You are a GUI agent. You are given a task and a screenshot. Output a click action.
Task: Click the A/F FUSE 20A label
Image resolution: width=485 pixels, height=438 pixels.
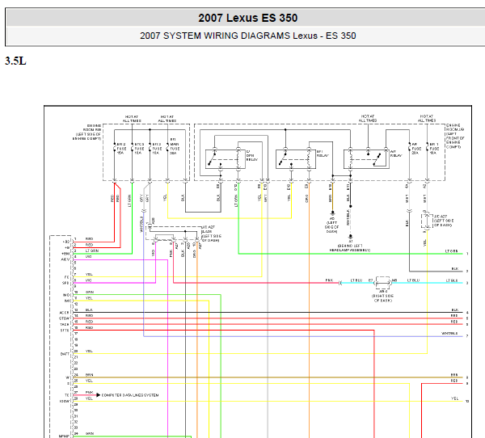click(416, 149)
